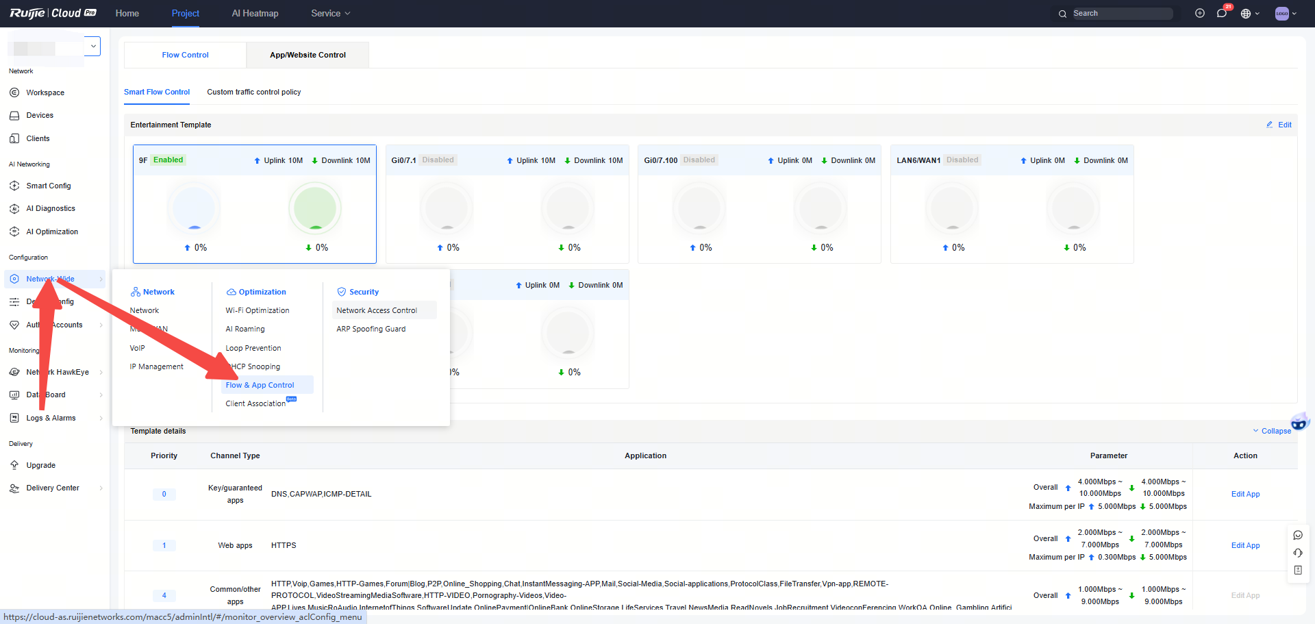Open the project selector dropdown
The image size is (1315, 624).
coord(93,46)
